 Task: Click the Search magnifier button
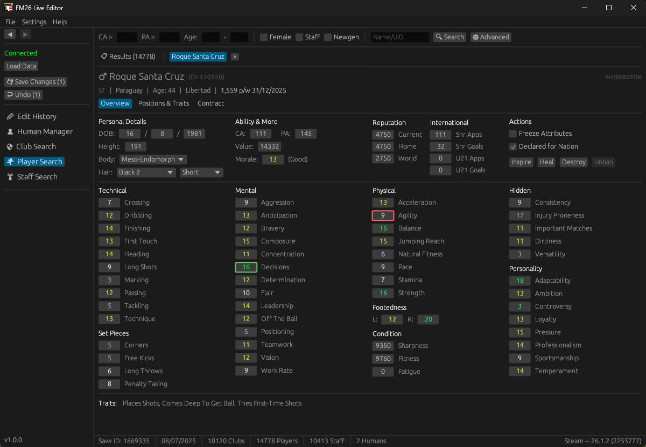[449, 37]
